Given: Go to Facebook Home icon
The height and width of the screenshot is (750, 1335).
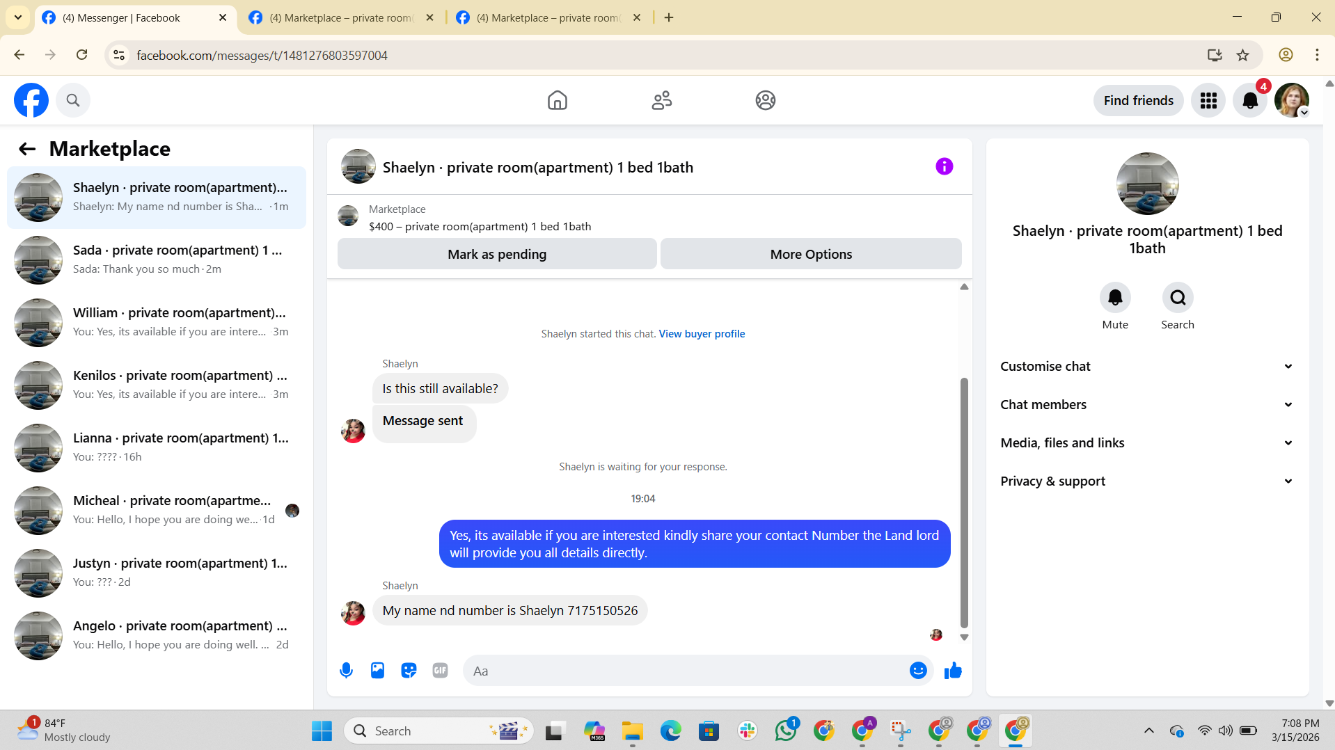Looking at the screenshot, I should tap(558, 100).
